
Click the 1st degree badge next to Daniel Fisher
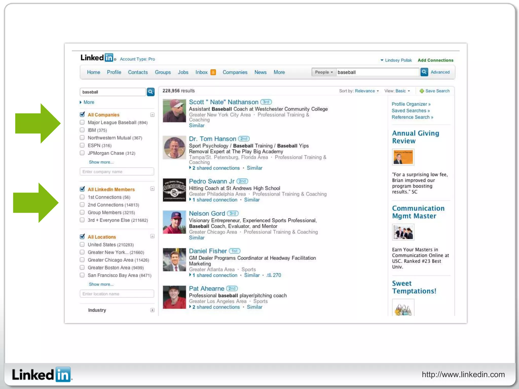[235, 251]
